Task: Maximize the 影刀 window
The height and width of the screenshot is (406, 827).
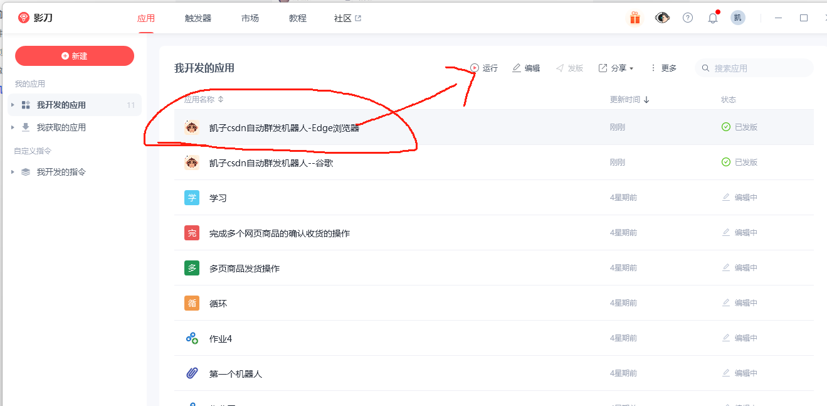Action: 804,18
